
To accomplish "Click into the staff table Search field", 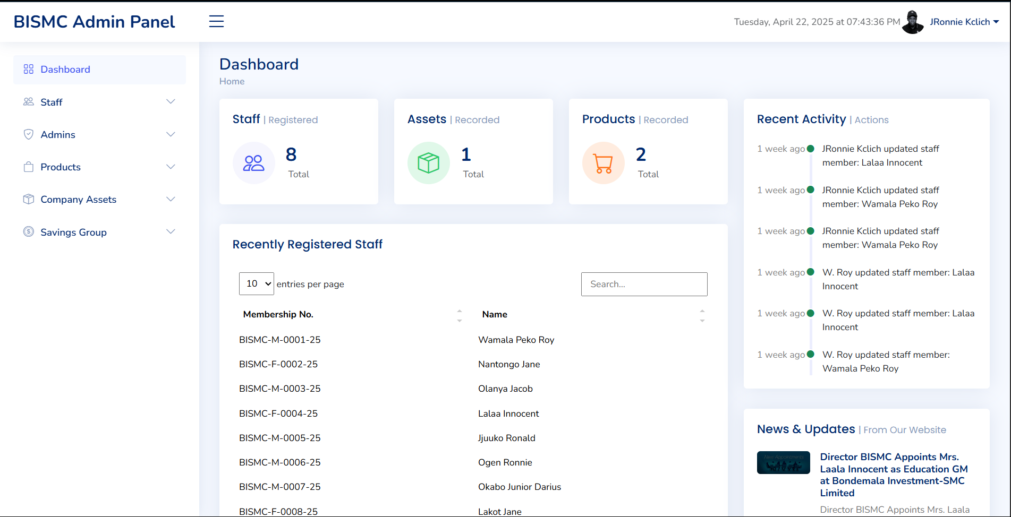I will [x=644, y=284].
